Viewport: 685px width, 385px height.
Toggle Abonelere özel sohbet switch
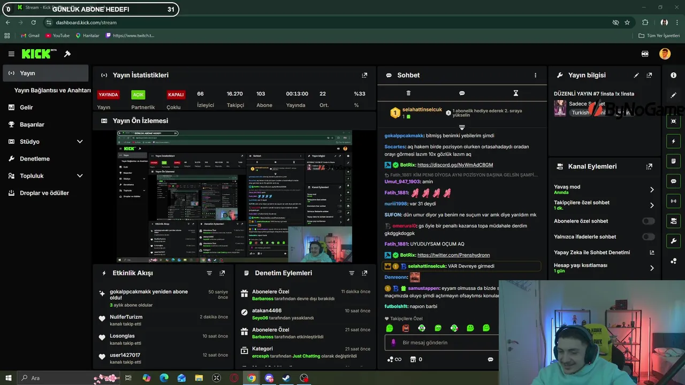coord(648,221)
